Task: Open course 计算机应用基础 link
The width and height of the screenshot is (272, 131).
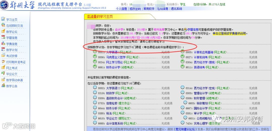Action: pos(203,52)
